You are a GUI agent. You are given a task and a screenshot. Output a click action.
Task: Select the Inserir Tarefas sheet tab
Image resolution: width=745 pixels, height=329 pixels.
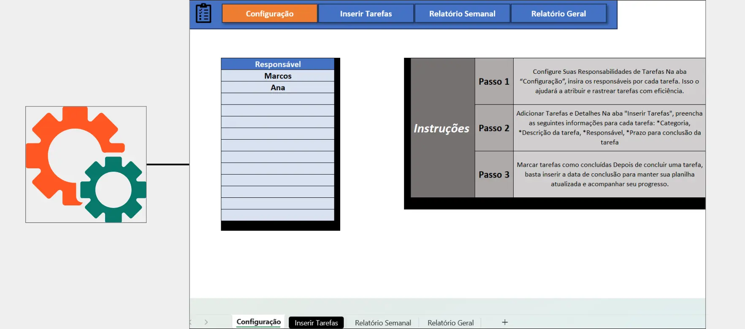(316, 323)
